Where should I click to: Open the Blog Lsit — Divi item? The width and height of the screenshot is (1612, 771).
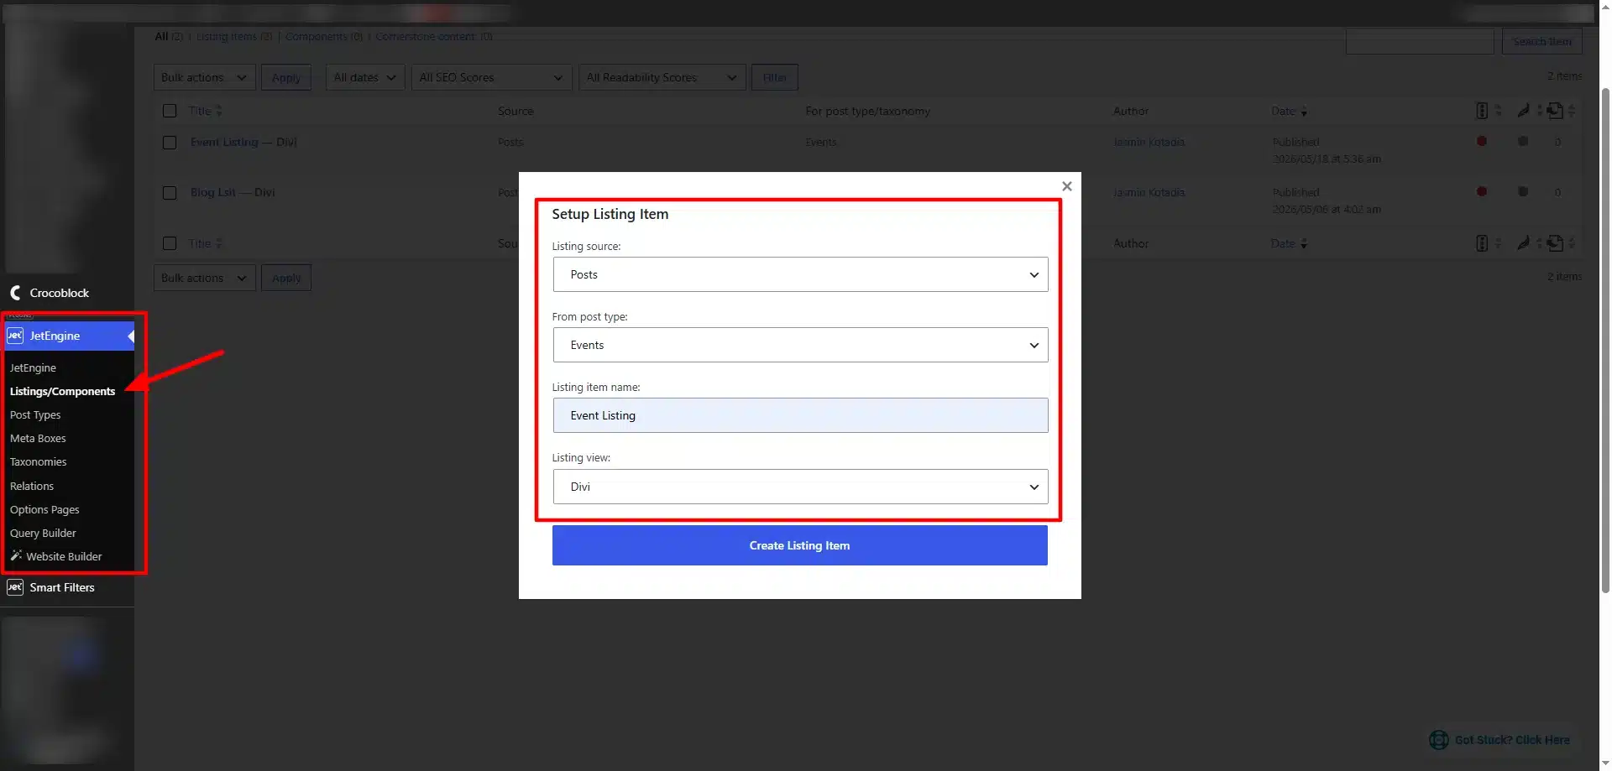[233, 192]
